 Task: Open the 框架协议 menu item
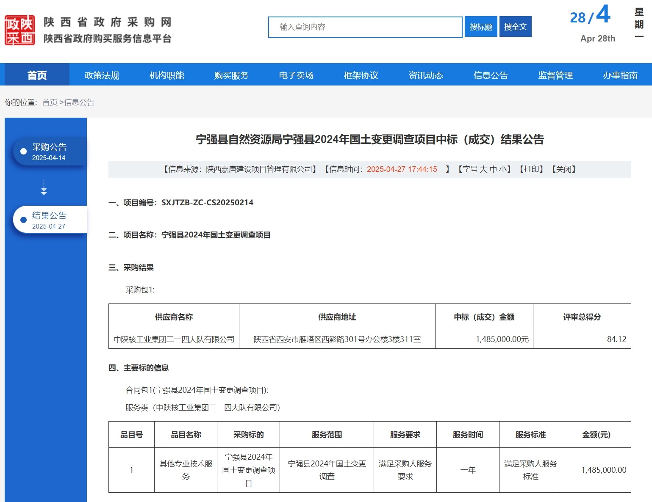coord(361,75)
